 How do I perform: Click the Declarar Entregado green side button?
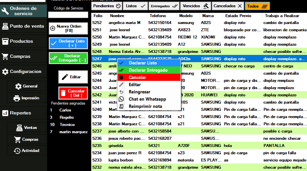[x=68, y=58]
